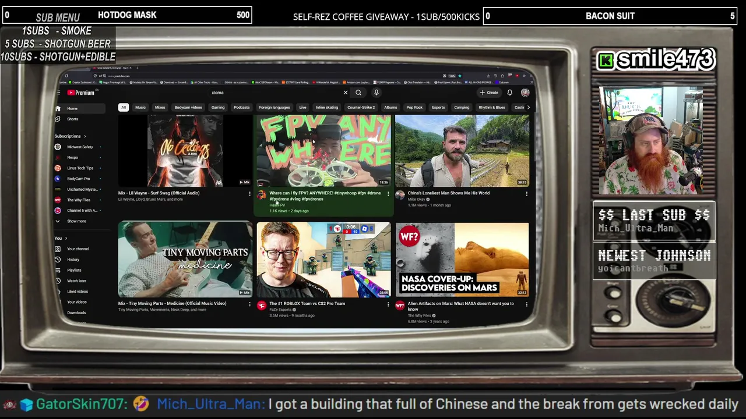746x419 pixels.
Task: Select the Counter-Strike 2 chip
Action: pos(361,107)
